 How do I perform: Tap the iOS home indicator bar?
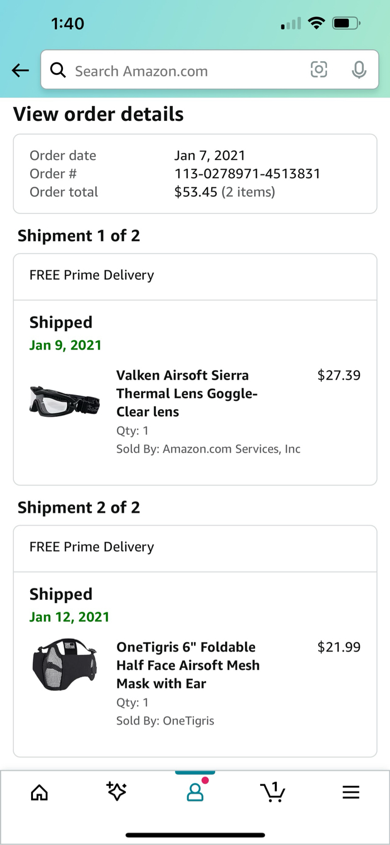click(x=195, y=835)
